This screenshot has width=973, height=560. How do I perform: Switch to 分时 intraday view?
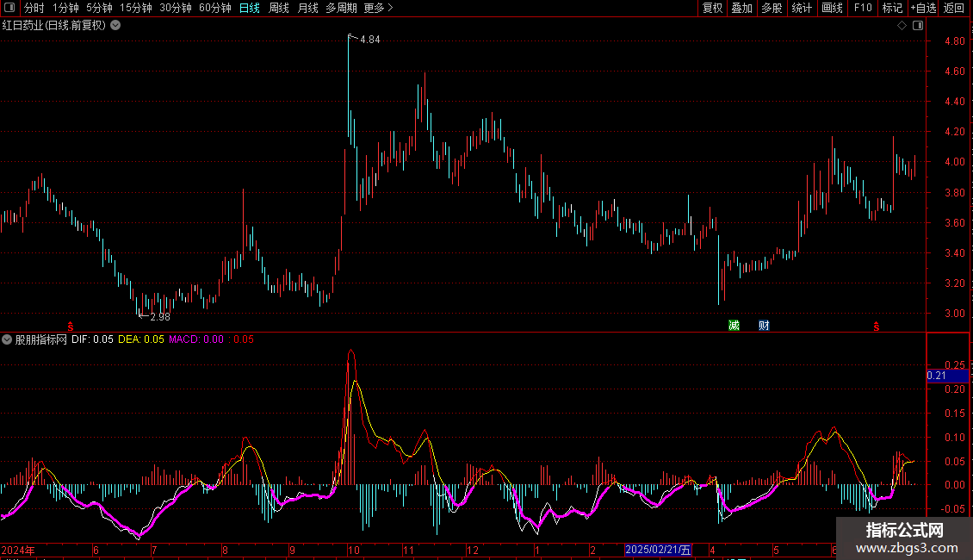pyautogui.click(x=34, y=8)
